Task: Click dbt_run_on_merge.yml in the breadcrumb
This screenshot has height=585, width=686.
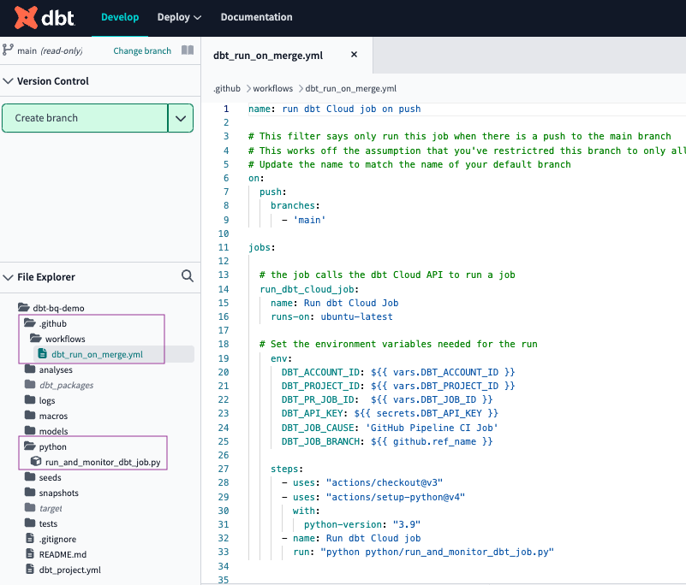Action: click(x=351, y=89)
